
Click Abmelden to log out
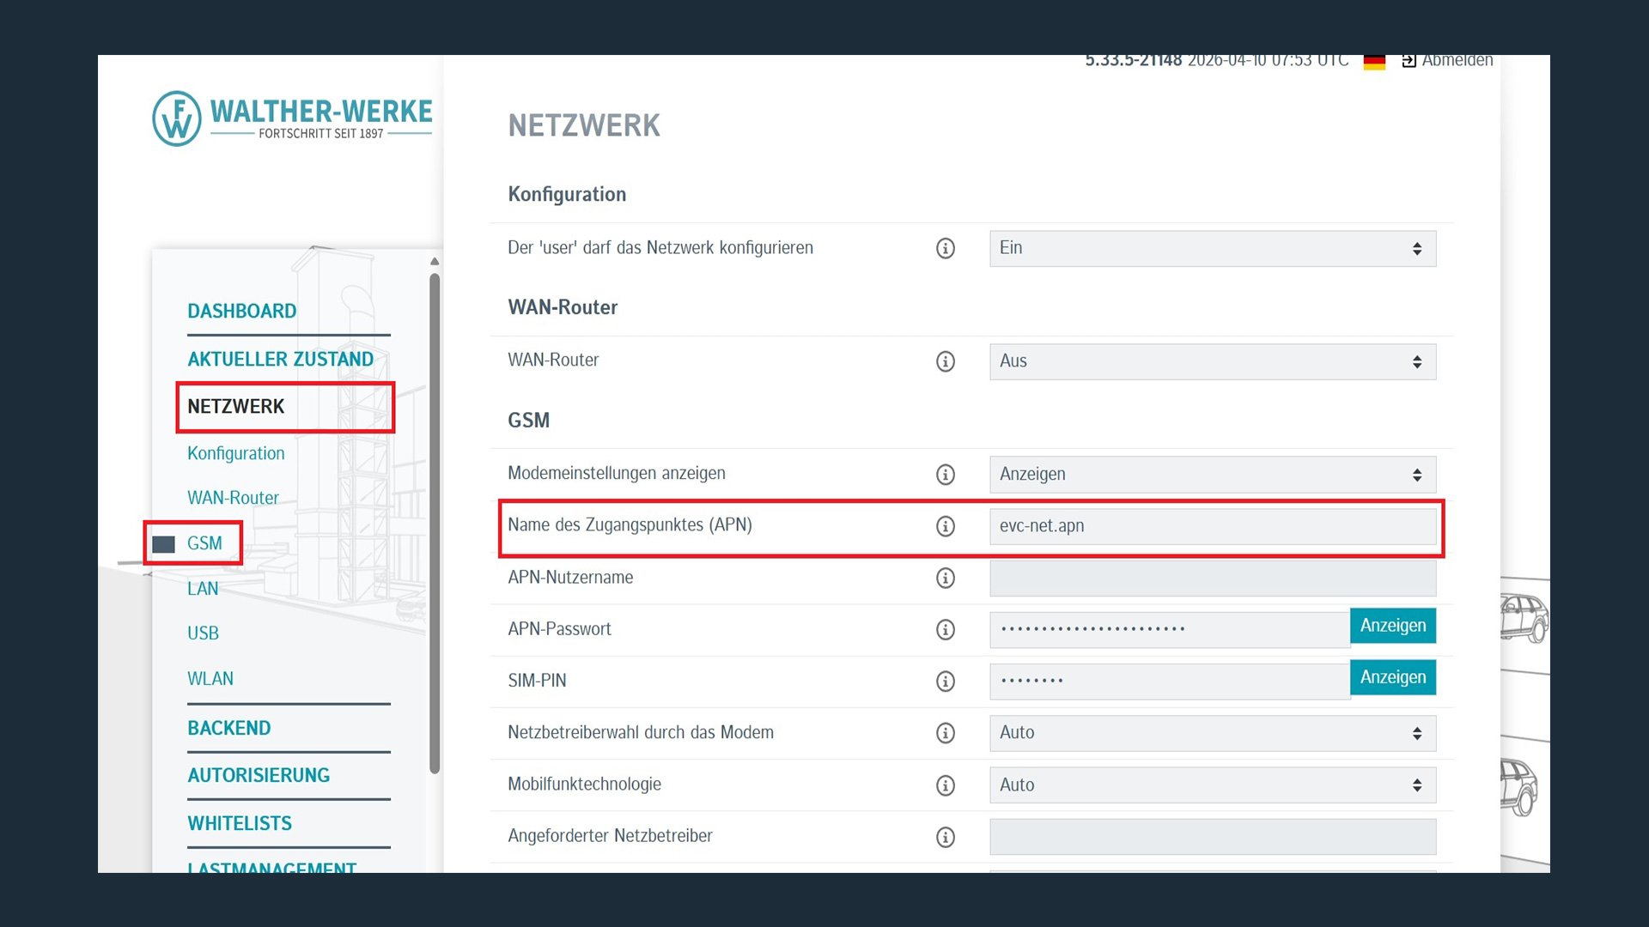coord(1447,61)
